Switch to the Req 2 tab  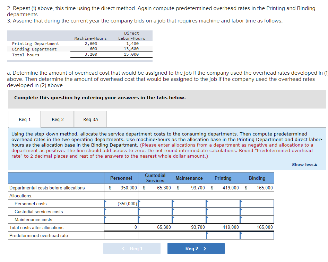(x=58, y=119)
